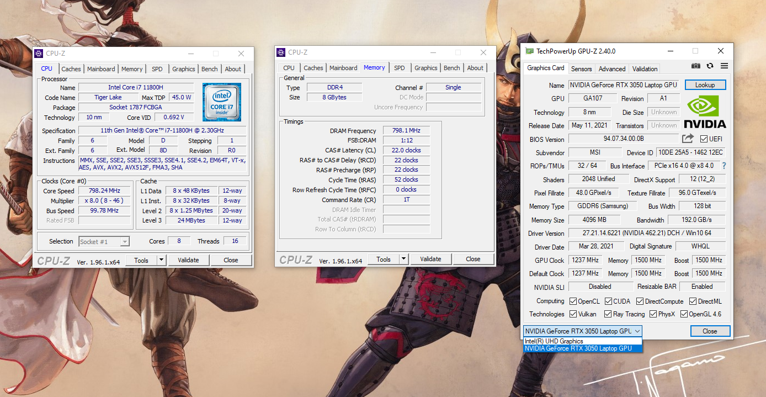The height and width of the screenshot is (397, 766).
Task: Expand Tools arrow in Memory window
Action: 403,259
